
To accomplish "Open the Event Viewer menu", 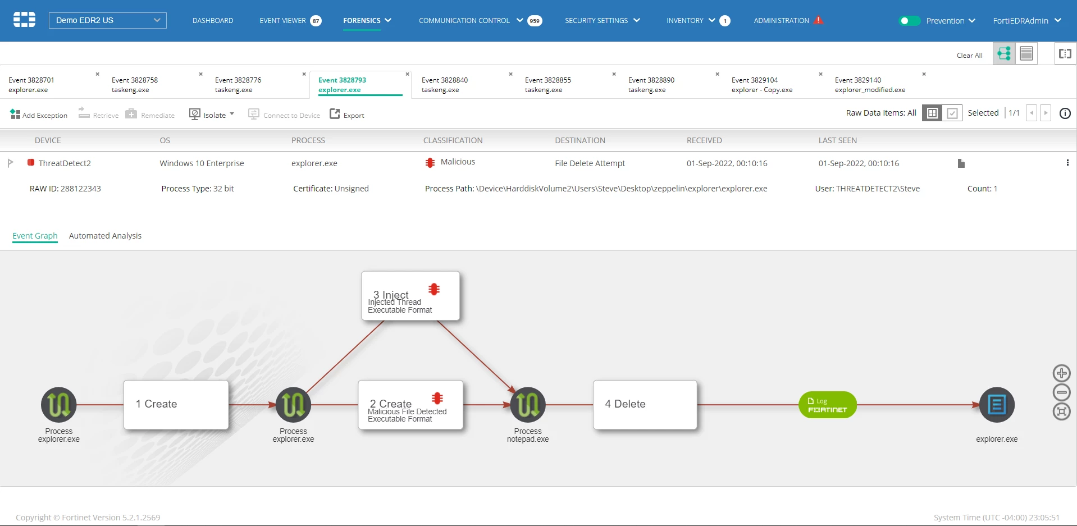I will [x=282, y=21].
